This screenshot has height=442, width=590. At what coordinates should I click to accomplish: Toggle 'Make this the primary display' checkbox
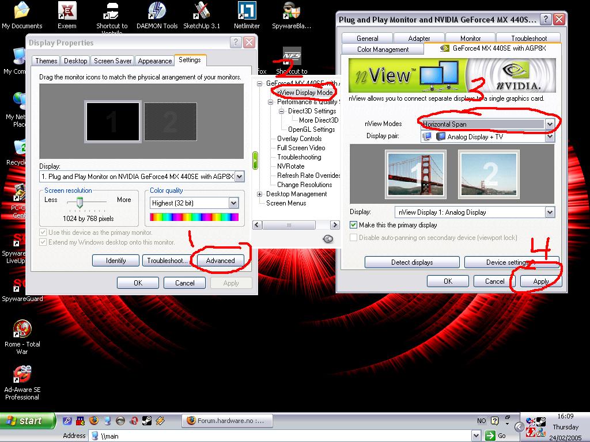[x=353, y=225]
